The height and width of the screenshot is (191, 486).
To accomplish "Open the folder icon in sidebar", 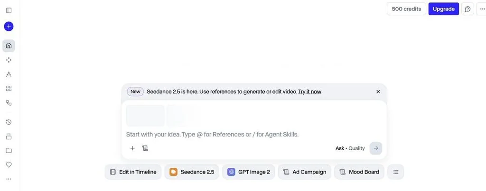I will [x=9, y=150].
